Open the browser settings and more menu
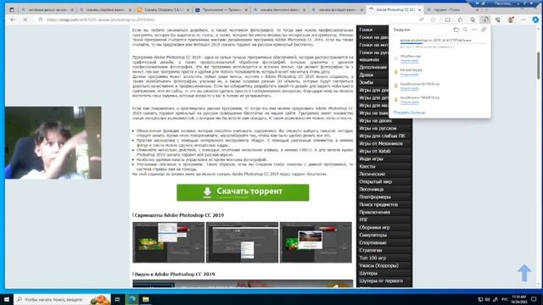 [523, 19]
